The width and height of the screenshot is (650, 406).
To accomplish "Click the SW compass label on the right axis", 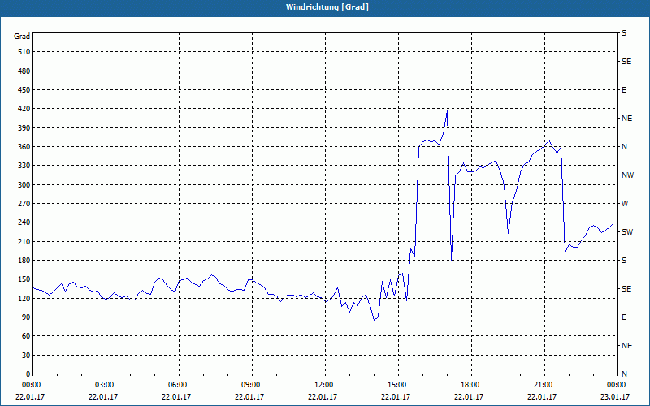I will [x=627, y=232].
